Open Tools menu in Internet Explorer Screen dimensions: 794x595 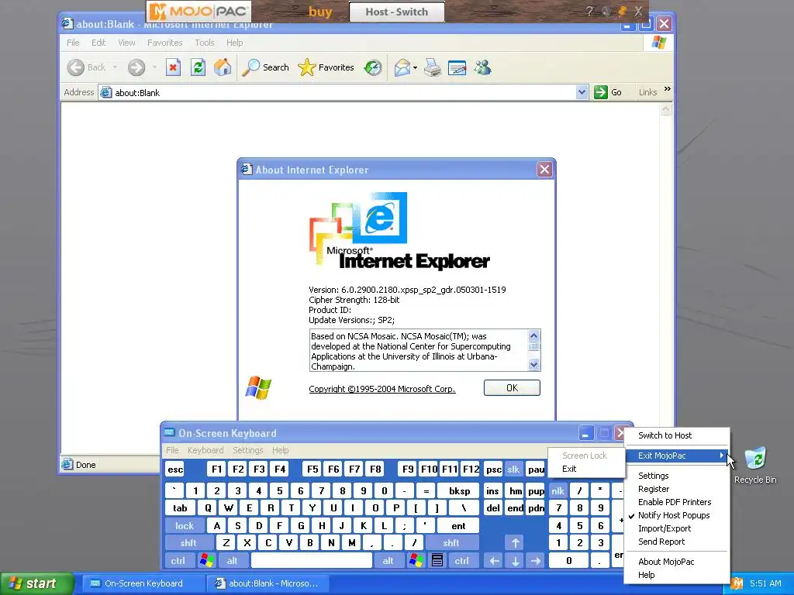(x=205, y=43)
